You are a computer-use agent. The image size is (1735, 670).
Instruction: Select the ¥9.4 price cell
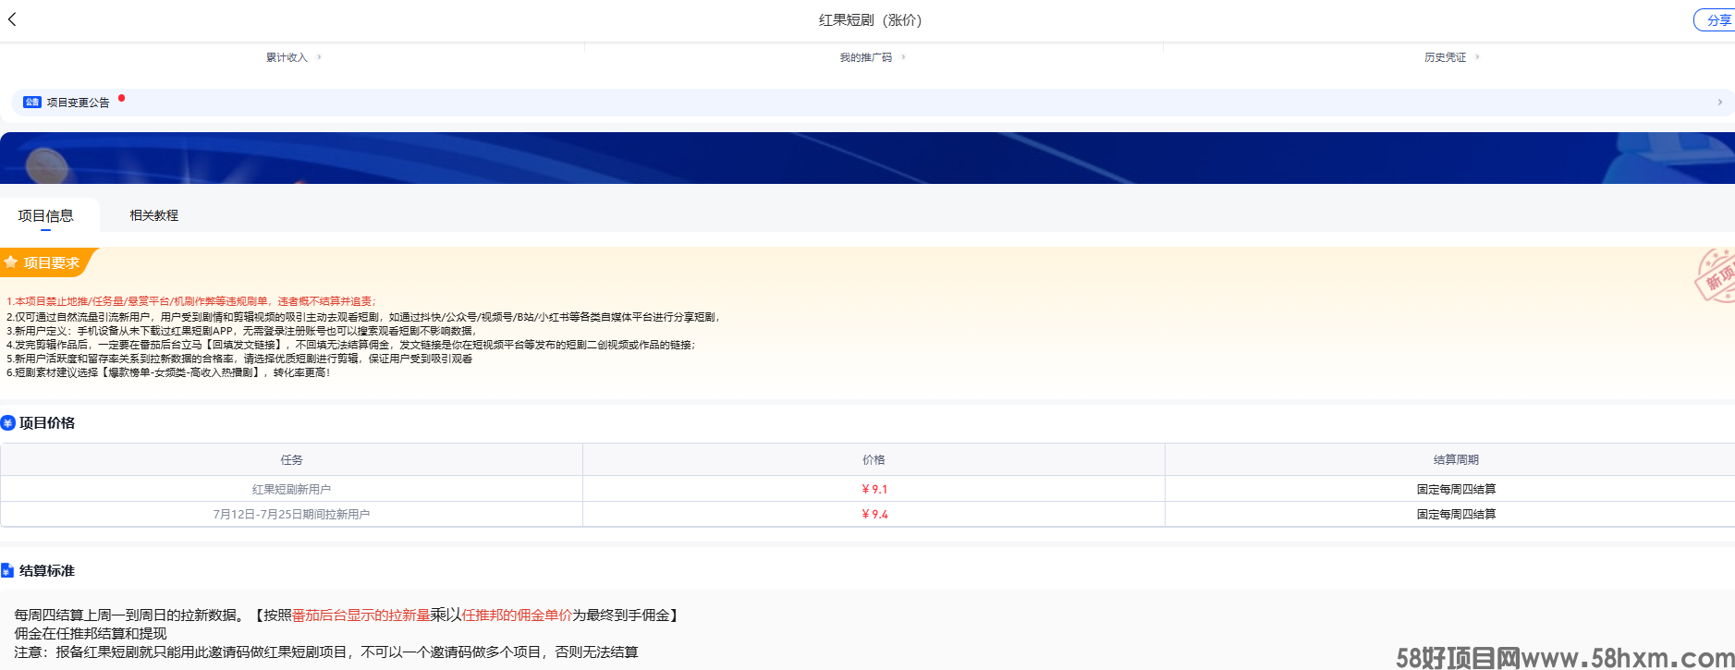coord(874,514)
